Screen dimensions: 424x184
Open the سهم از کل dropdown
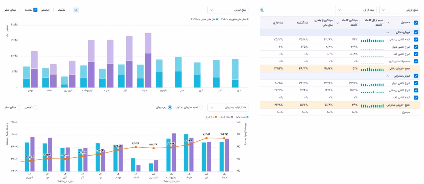tap(356, 10)
